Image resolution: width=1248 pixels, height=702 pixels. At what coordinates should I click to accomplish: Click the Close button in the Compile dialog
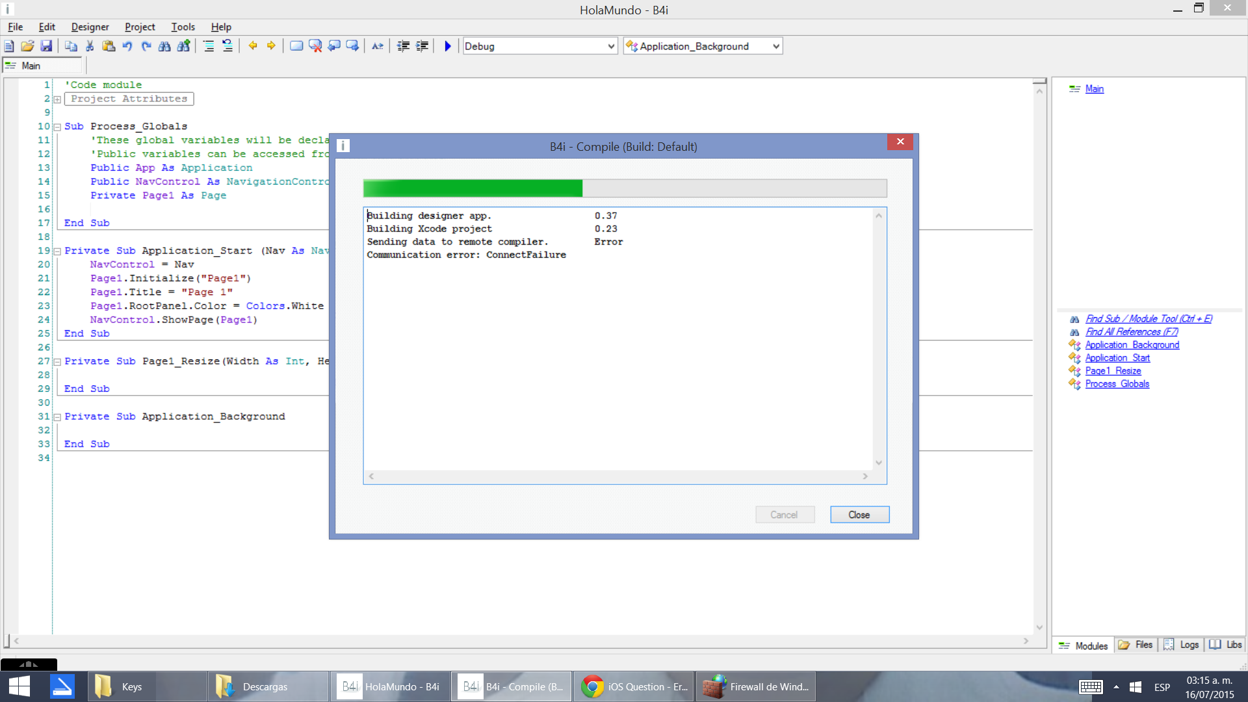[x=859, y=515]
